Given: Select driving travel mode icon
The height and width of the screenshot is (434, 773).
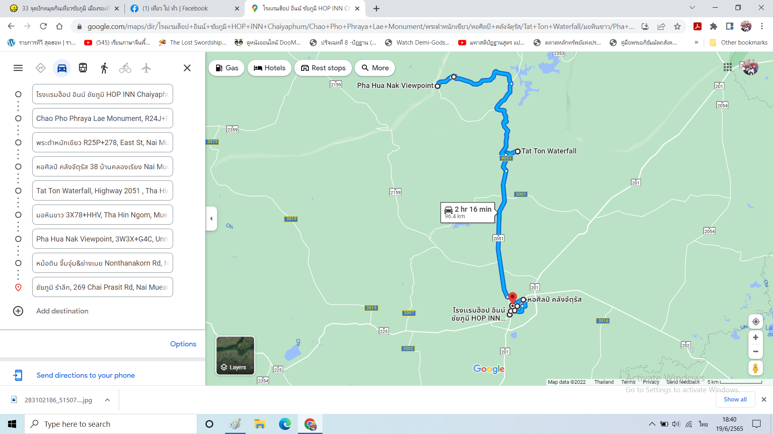Looking at the screenshot, I should [62, 68].
